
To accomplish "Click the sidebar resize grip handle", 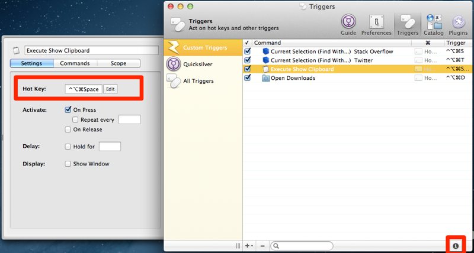I will 238,246.
